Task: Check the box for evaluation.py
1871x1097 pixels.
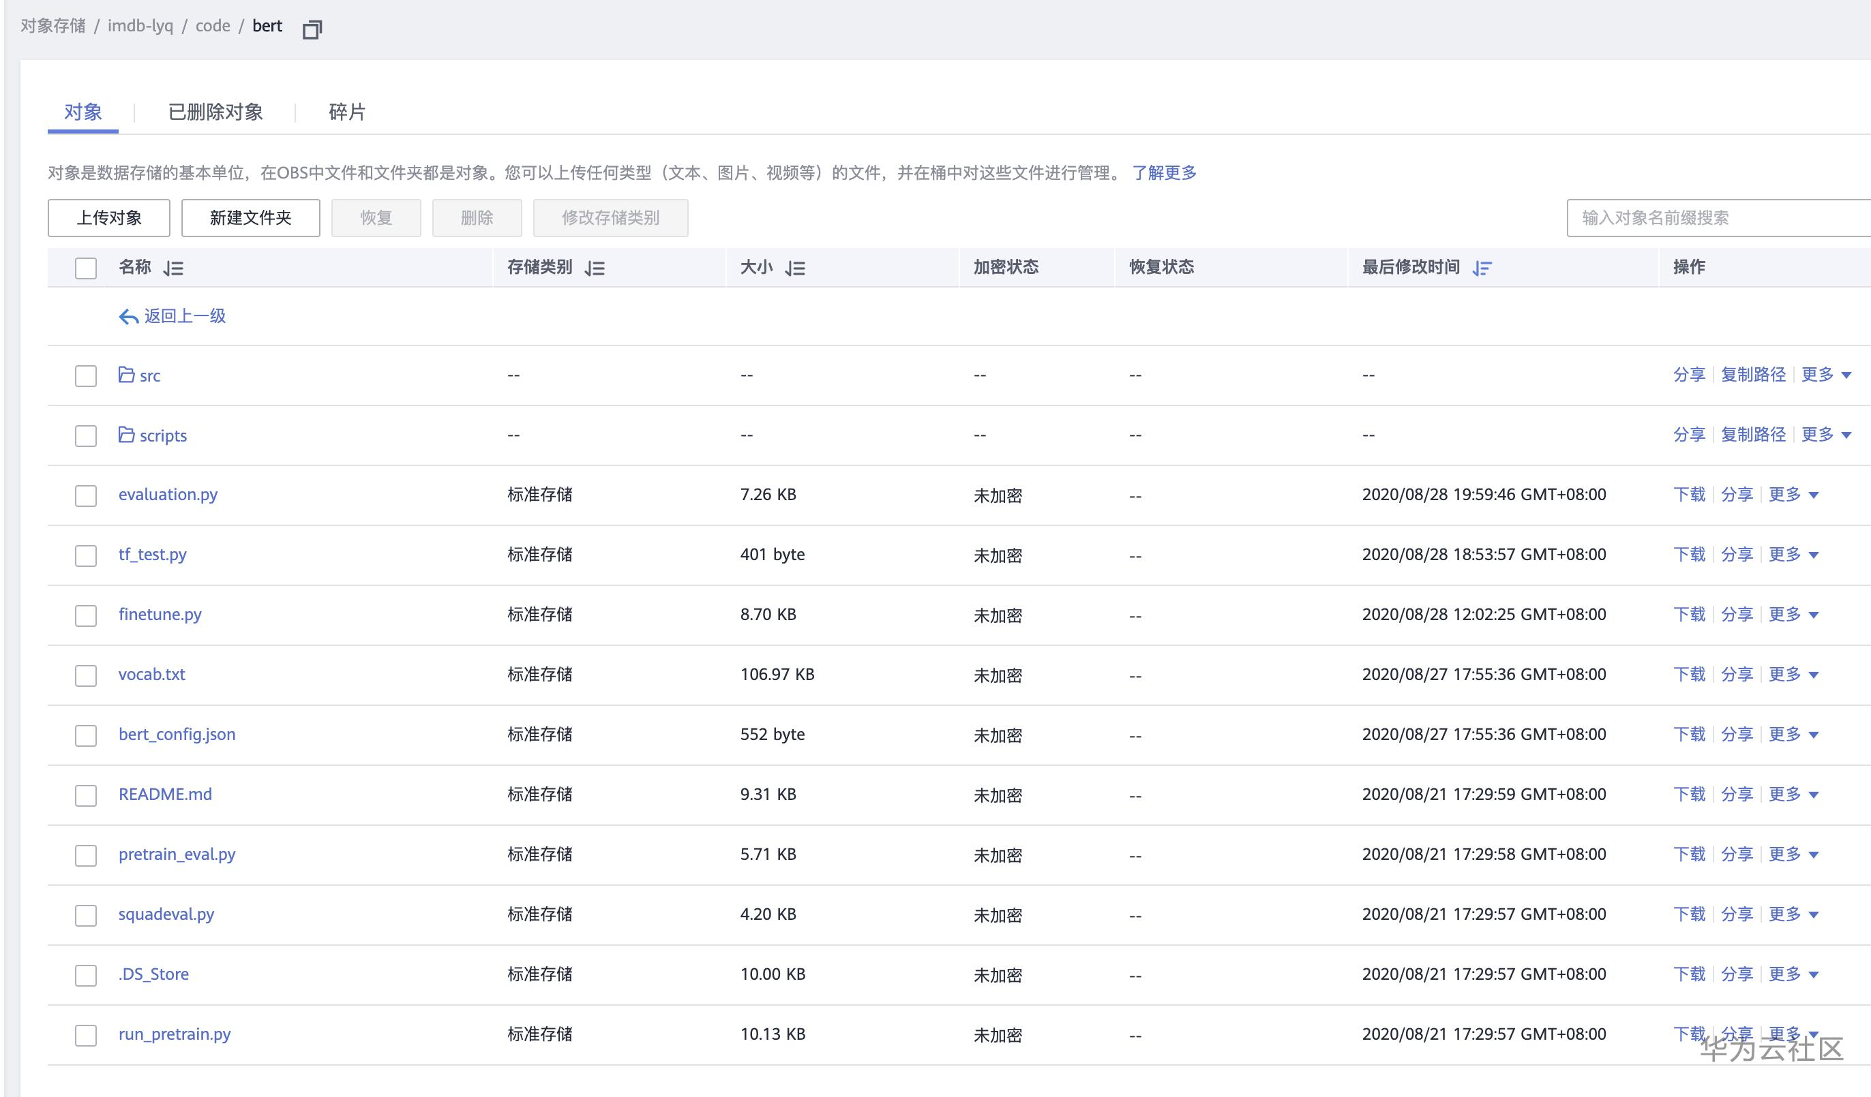Action: [86, 495]
